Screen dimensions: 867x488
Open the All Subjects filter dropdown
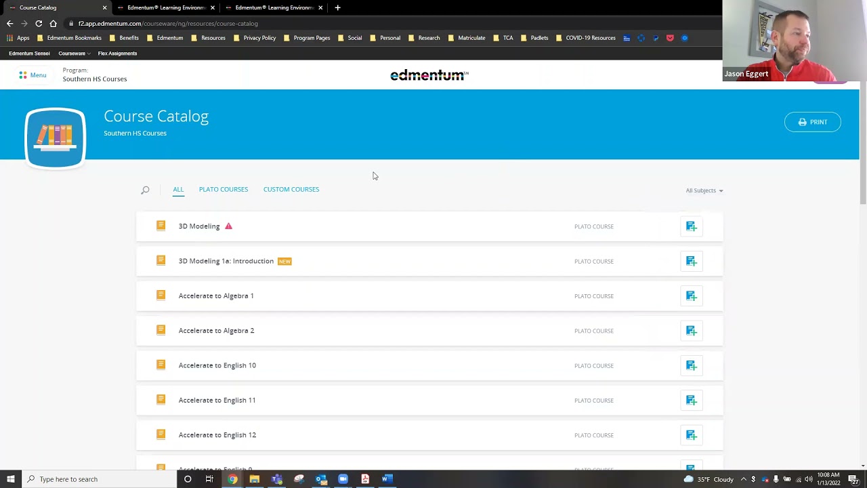[704, 190]
